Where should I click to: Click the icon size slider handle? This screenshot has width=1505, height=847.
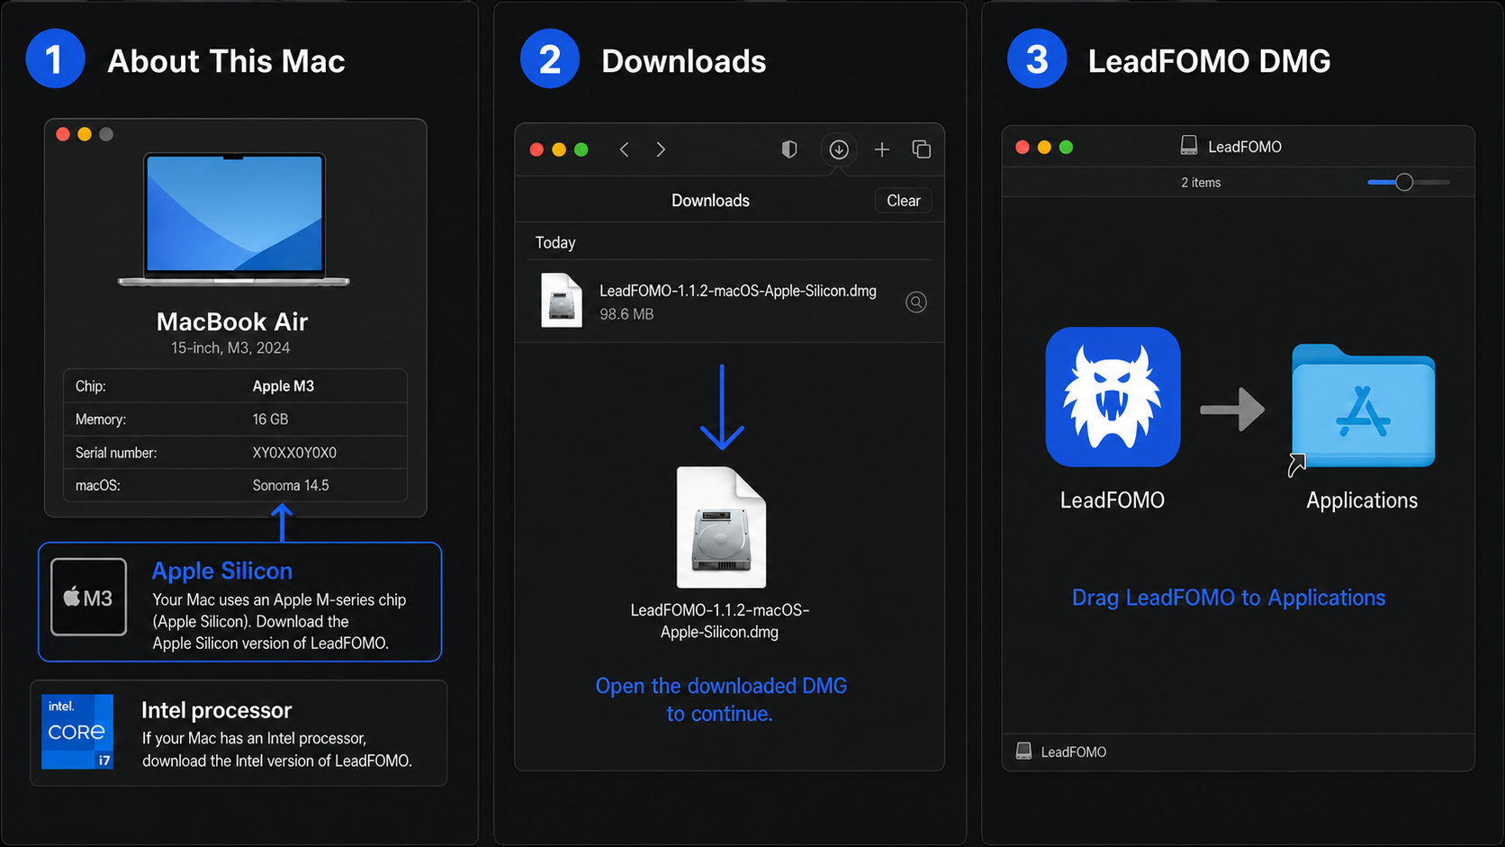(1404, 183)
